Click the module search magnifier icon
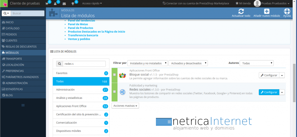 point(60,64)
